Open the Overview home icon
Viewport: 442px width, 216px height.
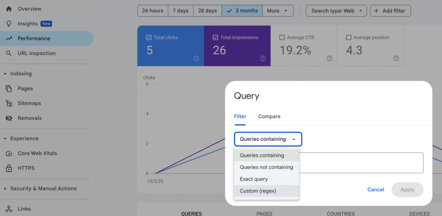(9, 9)
